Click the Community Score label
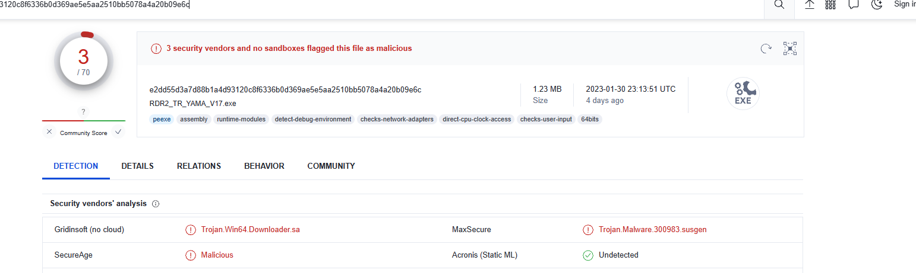Screen dimensions: 916x273 pyautogui.click(x=84, y=133)
